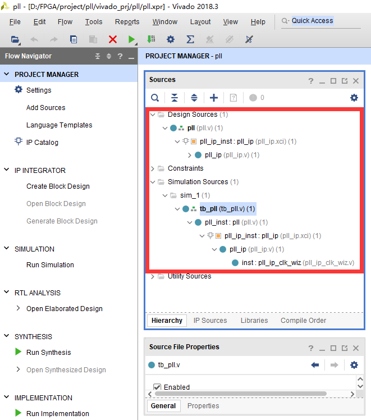Float the Sources panel

(345, 81)
